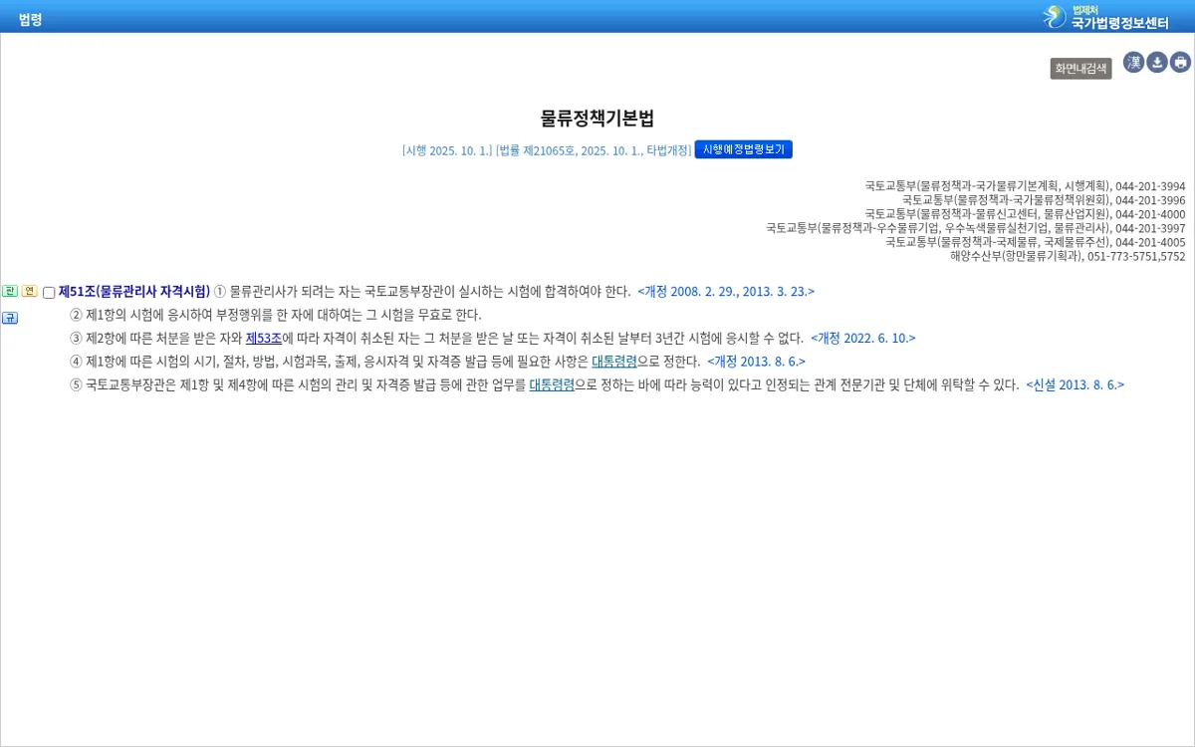Click the print icon
1195x747 pixels.
tap(1181, 63)
